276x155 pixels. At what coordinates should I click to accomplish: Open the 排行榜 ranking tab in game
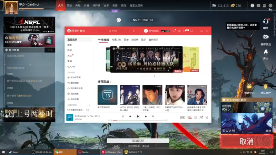[96, 6]
